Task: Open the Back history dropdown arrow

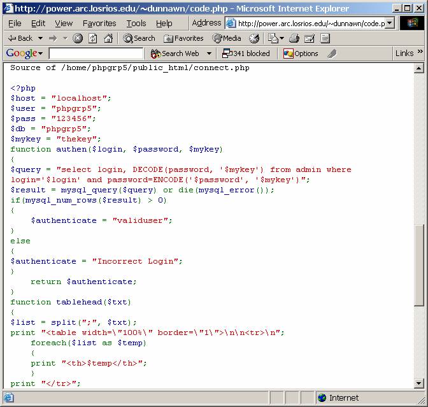Action: tap(40, 38)
